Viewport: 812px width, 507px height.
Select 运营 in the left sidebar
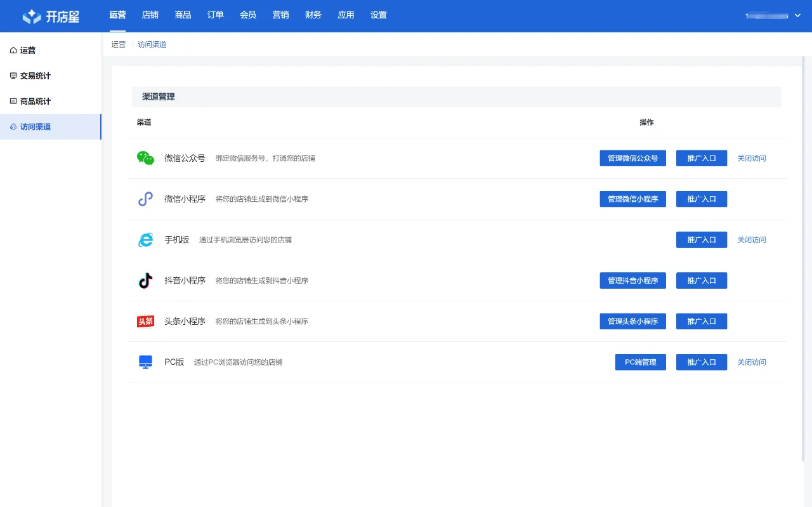point(51,50)
